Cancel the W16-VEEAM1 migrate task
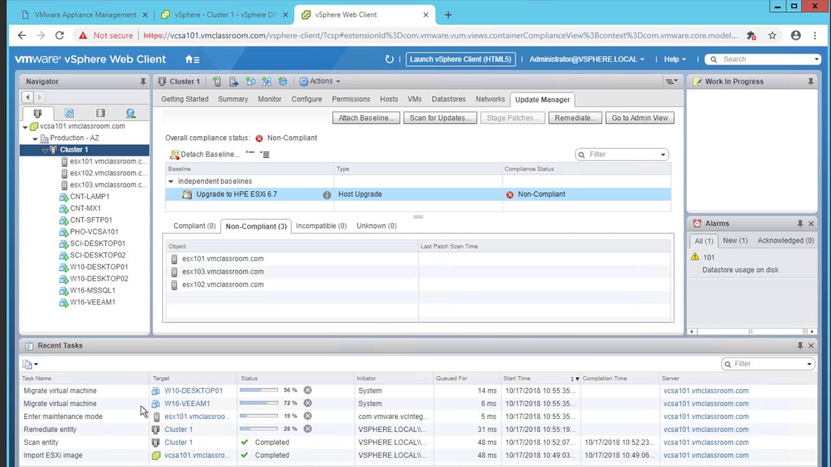Viewport: 831px width, 467px height. [x=308, y=403]
